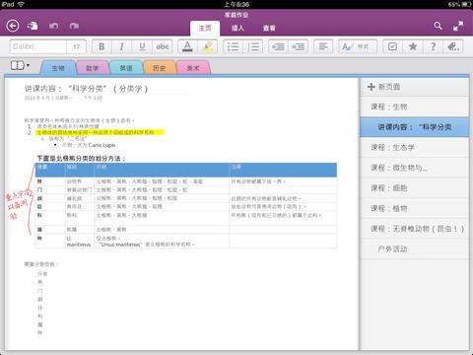Screen dimensions: 473x355
Task: Select the yellow highlighted line of text
Action: pos(100,132)
